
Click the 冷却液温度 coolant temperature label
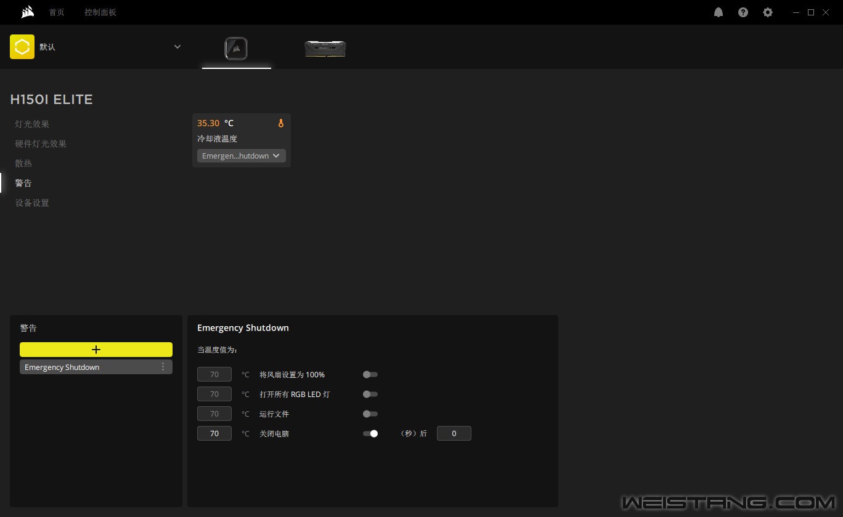point(217,138)
